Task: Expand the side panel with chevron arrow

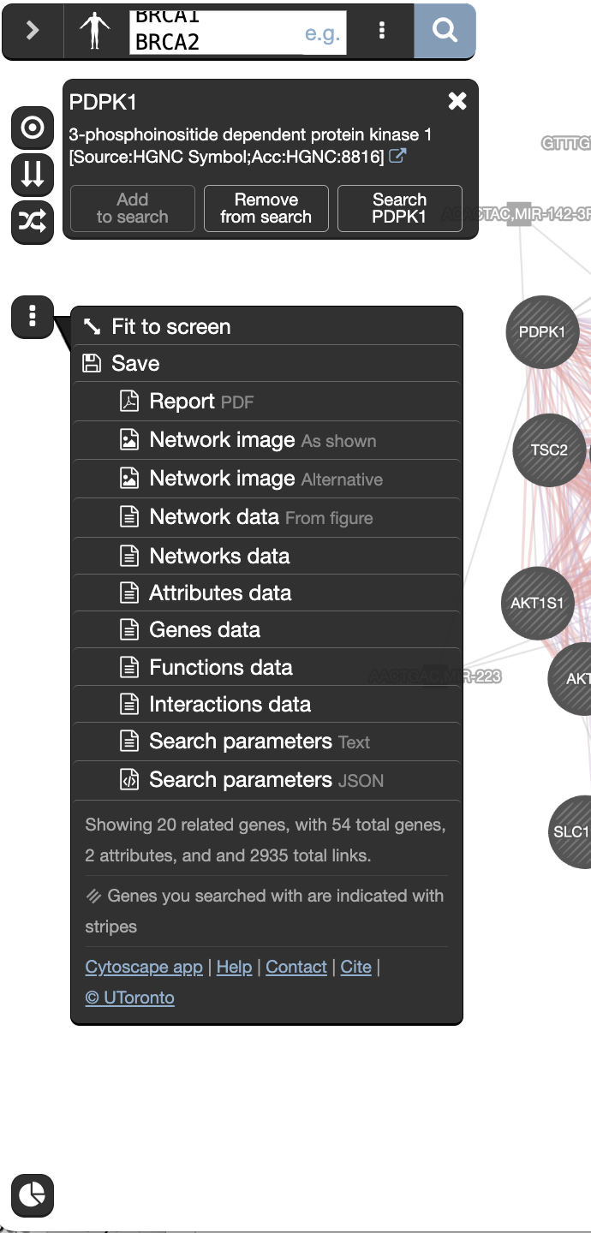Action: point(33,31)
